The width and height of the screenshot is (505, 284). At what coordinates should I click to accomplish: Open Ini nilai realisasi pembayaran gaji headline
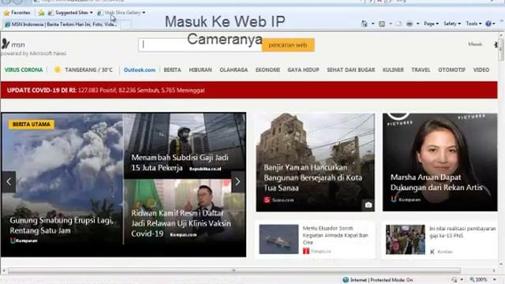point(462,232)
